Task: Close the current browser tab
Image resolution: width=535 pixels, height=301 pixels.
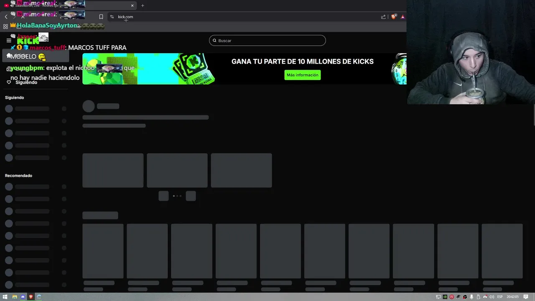Action: [132, 5]
